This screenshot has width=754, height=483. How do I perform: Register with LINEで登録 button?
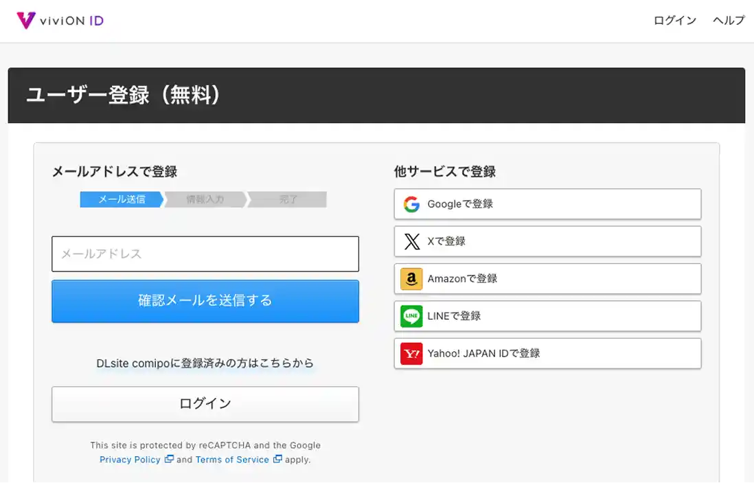click(x=548, y=316)
